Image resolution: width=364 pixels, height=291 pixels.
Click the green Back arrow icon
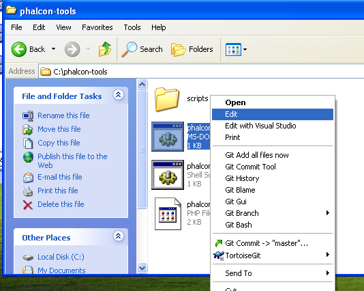pyautogui.click(x=19, y=49)
